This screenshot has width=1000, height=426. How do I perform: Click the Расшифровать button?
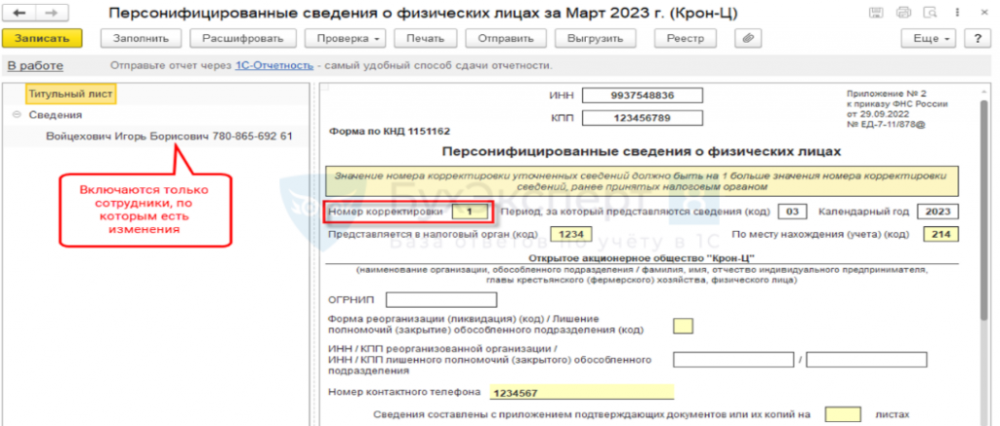click(243, 38)
